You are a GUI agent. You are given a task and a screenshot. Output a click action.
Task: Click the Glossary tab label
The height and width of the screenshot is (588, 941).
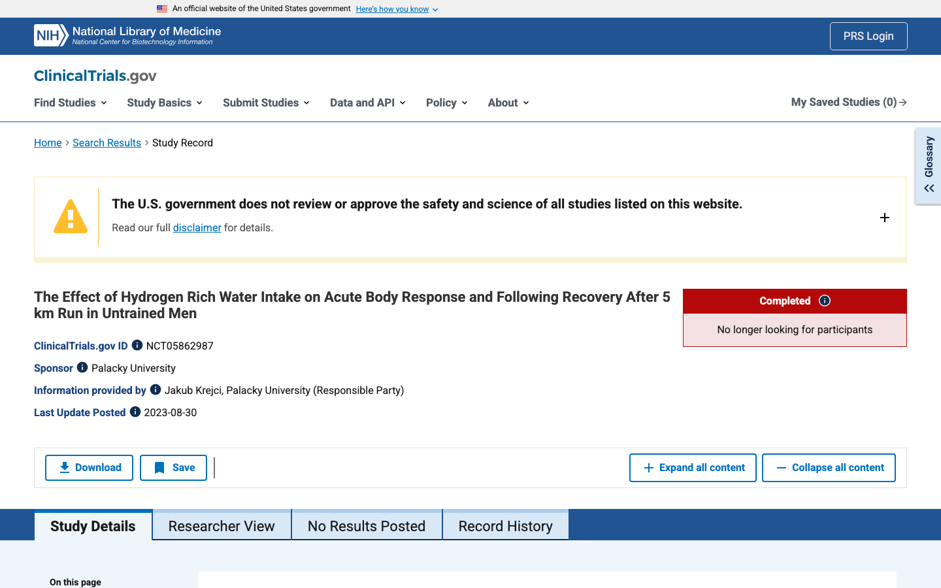coord(929,157)
